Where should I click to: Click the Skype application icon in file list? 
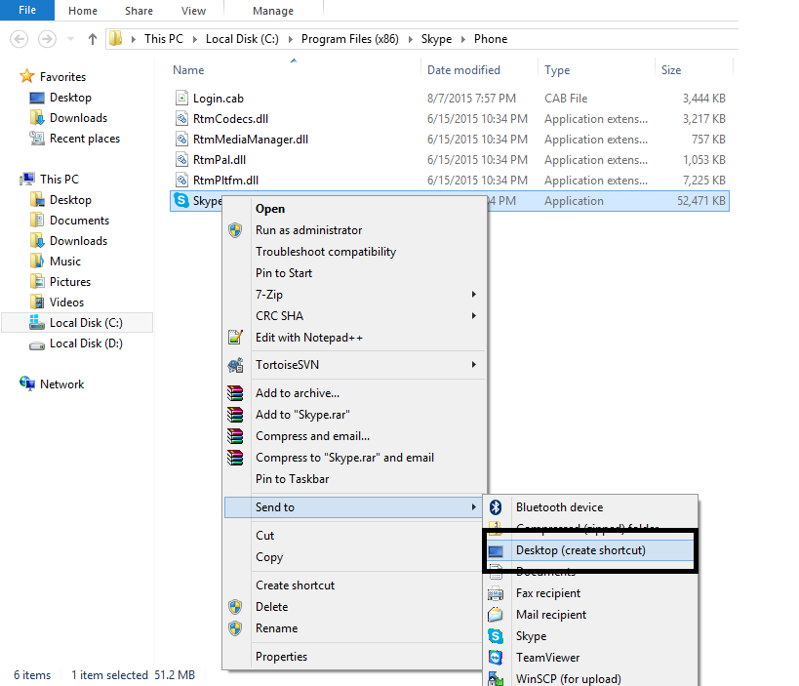(x=181, y=200)
